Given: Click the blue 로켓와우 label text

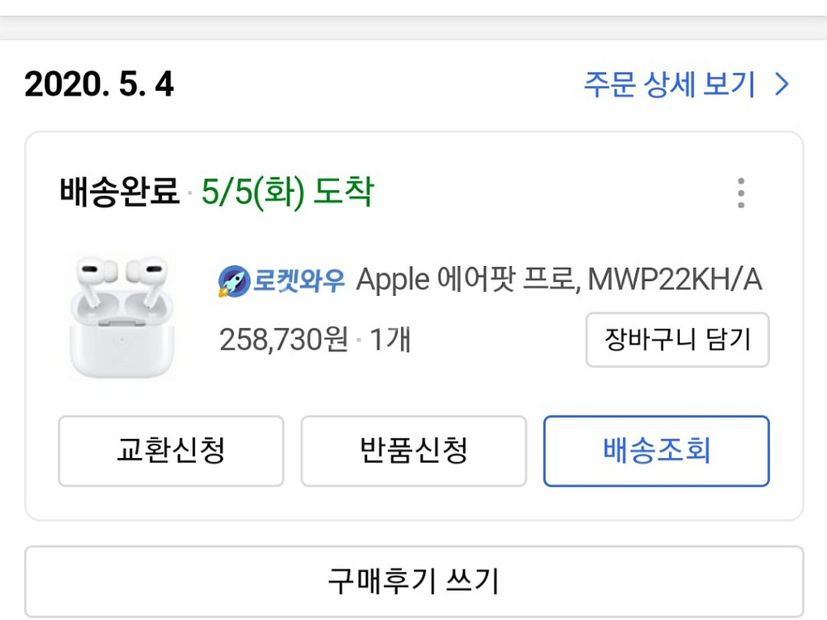Looking at the screenshot, I should click(299, 281).
